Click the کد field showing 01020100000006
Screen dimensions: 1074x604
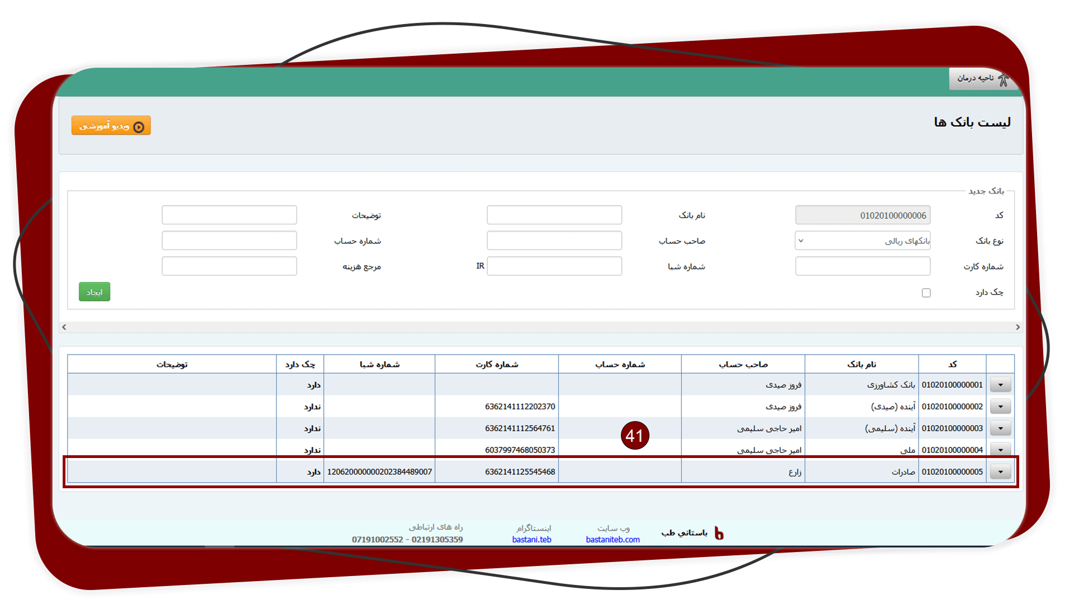pos(863,215)
